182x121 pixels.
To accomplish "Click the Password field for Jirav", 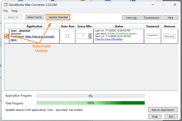I will click(x=153, y=36).
